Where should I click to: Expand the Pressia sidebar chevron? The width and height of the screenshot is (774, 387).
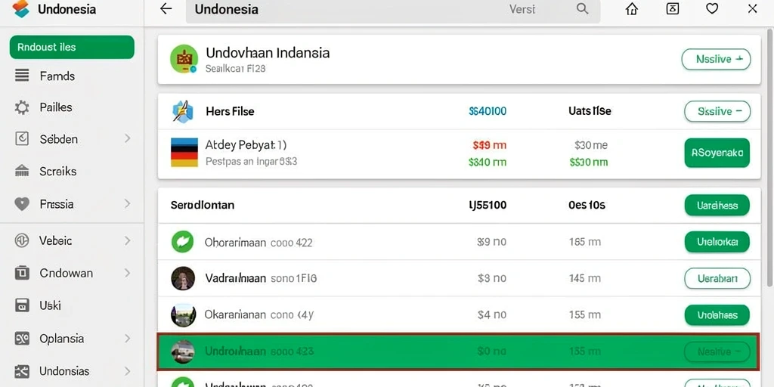coord(127,203)
